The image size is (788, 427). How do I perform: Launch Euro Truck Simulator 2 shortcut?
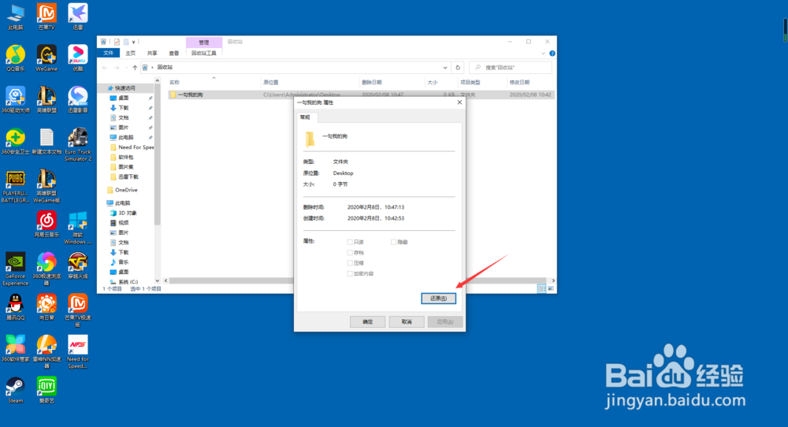click(x=78, y=145)
